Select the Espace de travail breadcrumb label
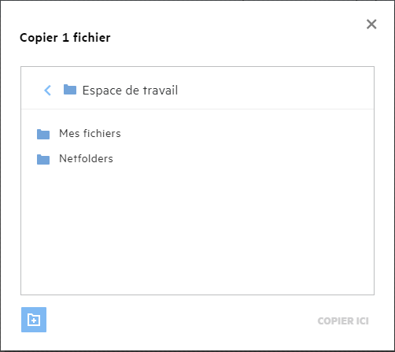The image size is (395, 352). click(x=130, y=91)
